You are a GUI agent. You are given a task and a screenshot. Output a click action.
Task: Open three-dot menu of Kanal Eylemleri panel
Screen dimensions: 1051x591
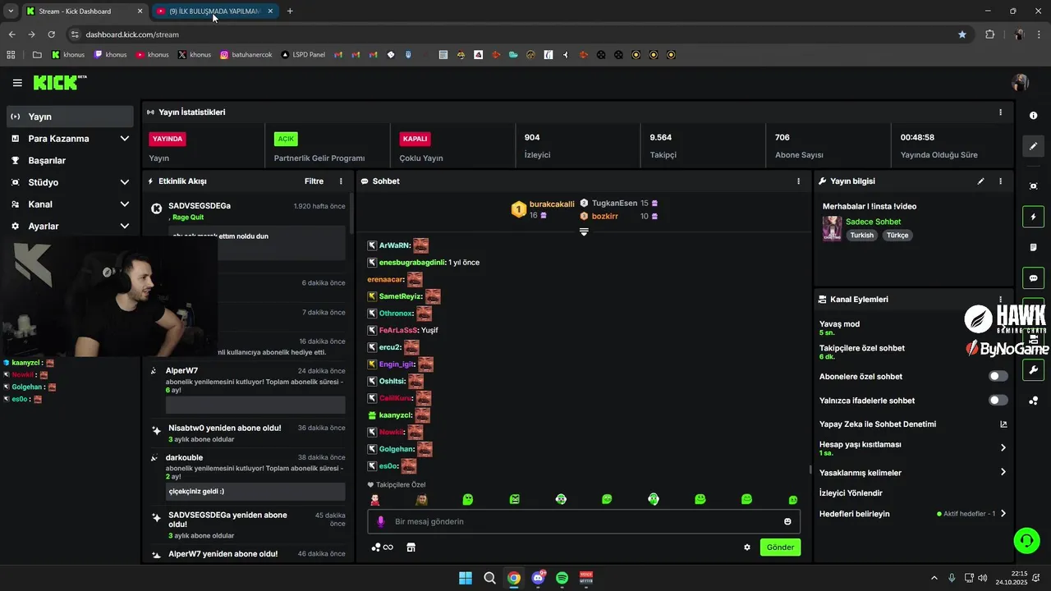1000,300
